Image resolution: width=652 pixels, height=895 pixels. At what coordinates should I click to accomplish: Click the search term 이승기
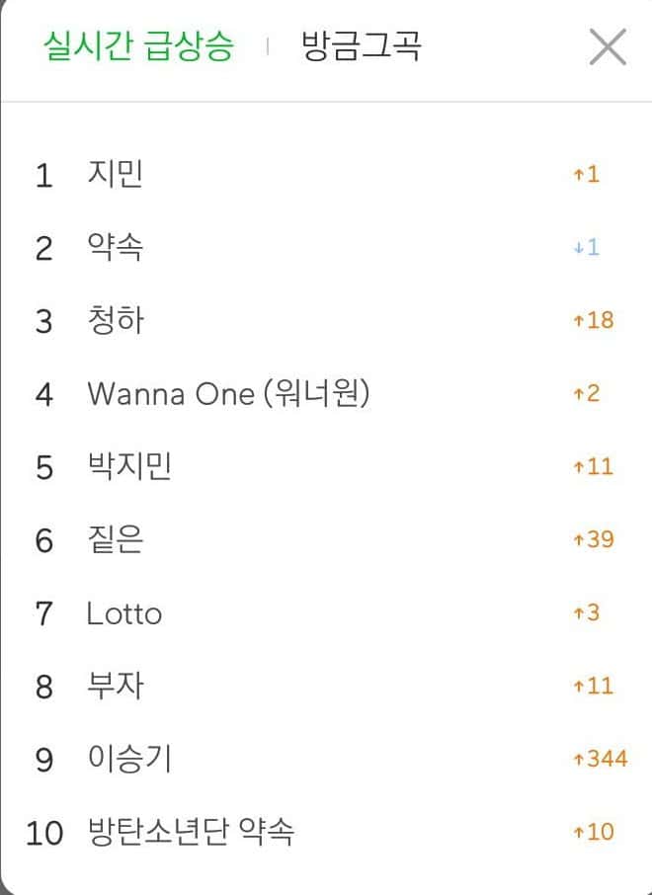pyautogui.click(x=129, y=759)
